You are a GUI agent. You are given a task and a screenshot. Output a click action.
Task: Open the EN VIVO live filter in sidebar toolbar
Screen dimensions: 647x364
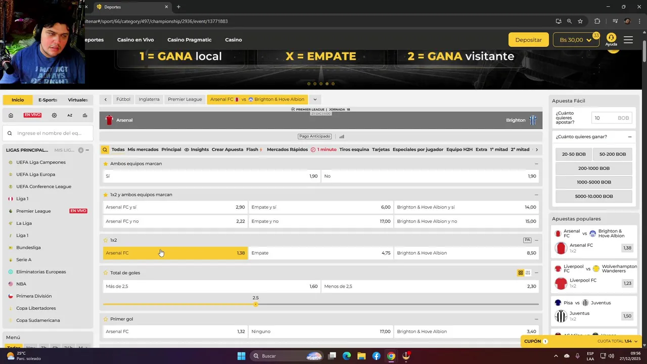point(32,115)
